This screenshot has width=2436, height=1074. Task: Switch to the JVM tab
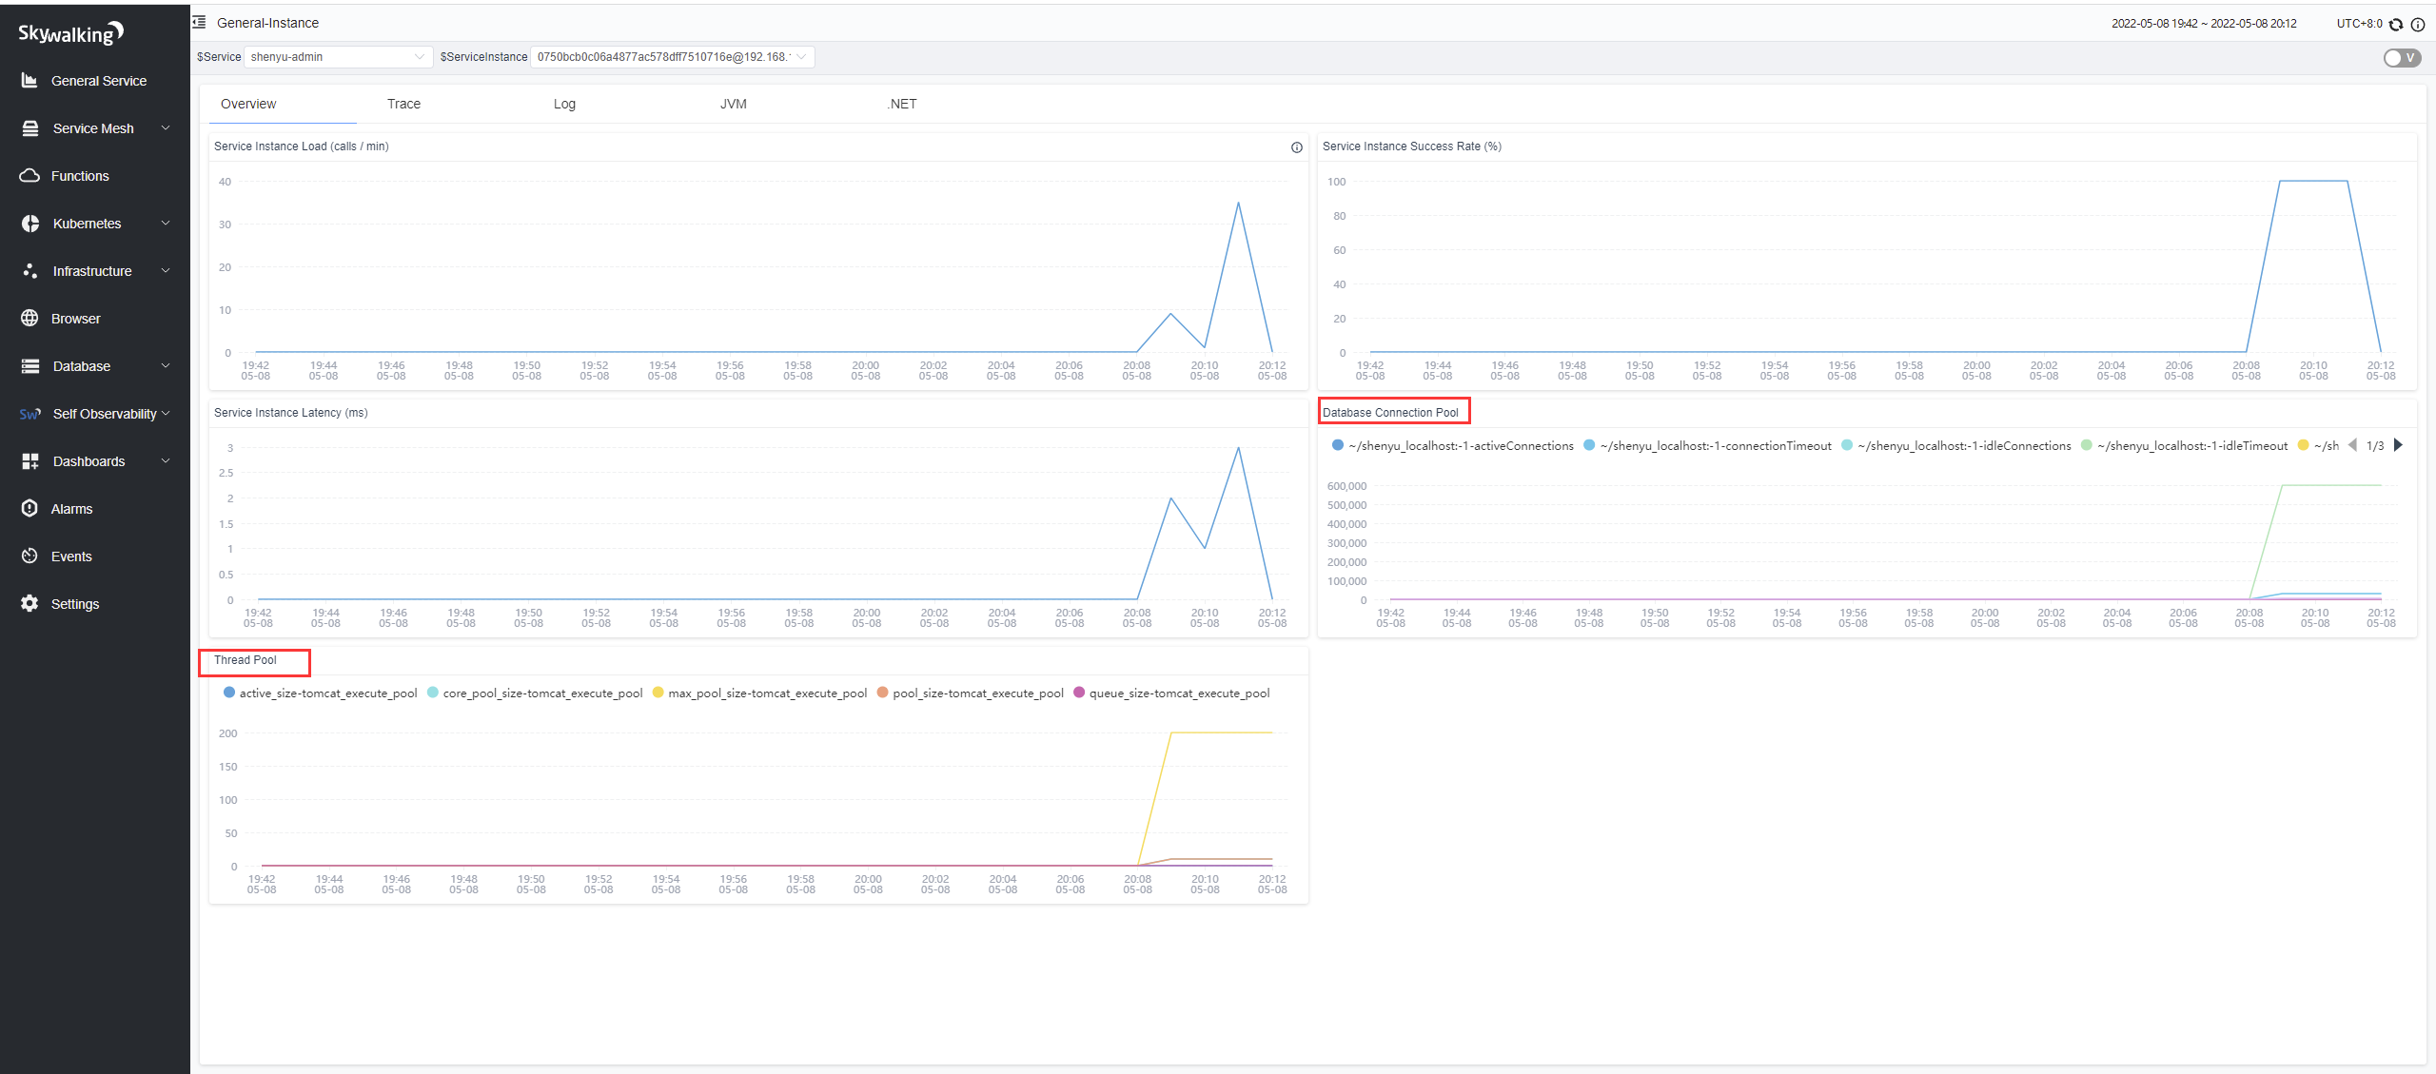(733, 104)
